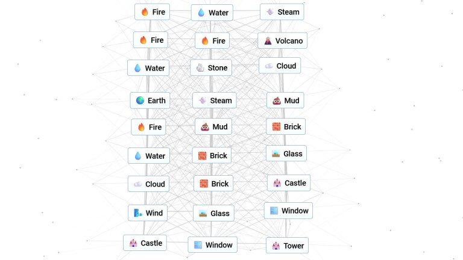463x260 pixels.
Task: Click Steam tile between Earth and Mud
Action: [214, 101]
